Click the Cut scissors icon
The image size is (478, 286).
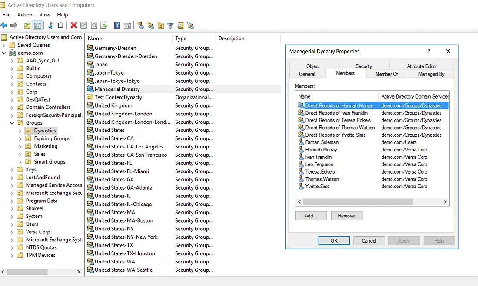50,26
